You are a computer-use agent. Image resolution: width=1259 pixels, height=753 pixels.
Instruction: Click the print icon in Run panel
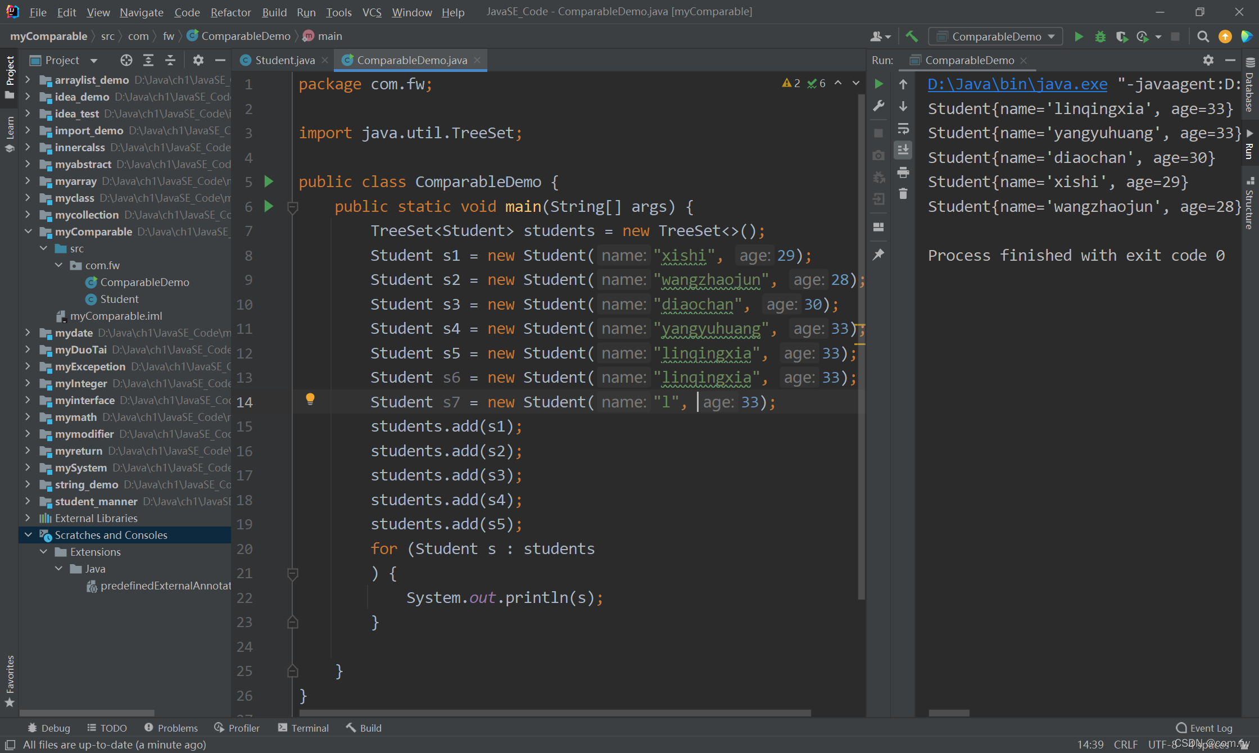click(903, 173)
